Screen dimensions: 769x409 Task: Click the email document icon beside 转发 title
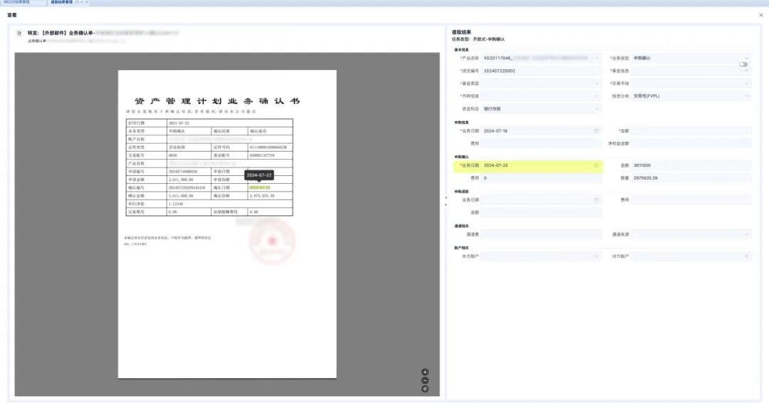[x=19, y=33]
